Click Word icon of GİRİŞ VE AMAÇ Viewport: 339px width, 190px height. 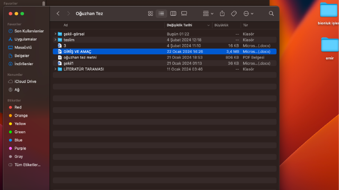pyautogui.click(x=60, y=52)
